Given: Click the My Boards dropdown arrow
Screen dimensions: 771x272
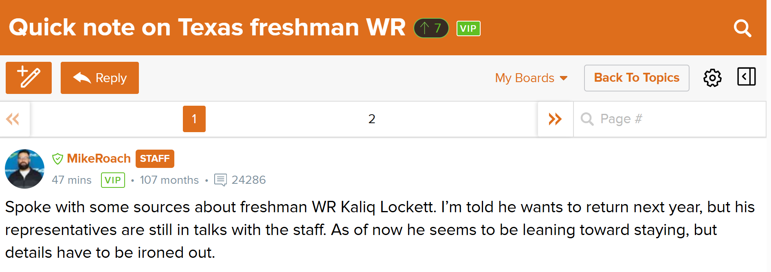Looking at the screenshot, I should point(564,78).
